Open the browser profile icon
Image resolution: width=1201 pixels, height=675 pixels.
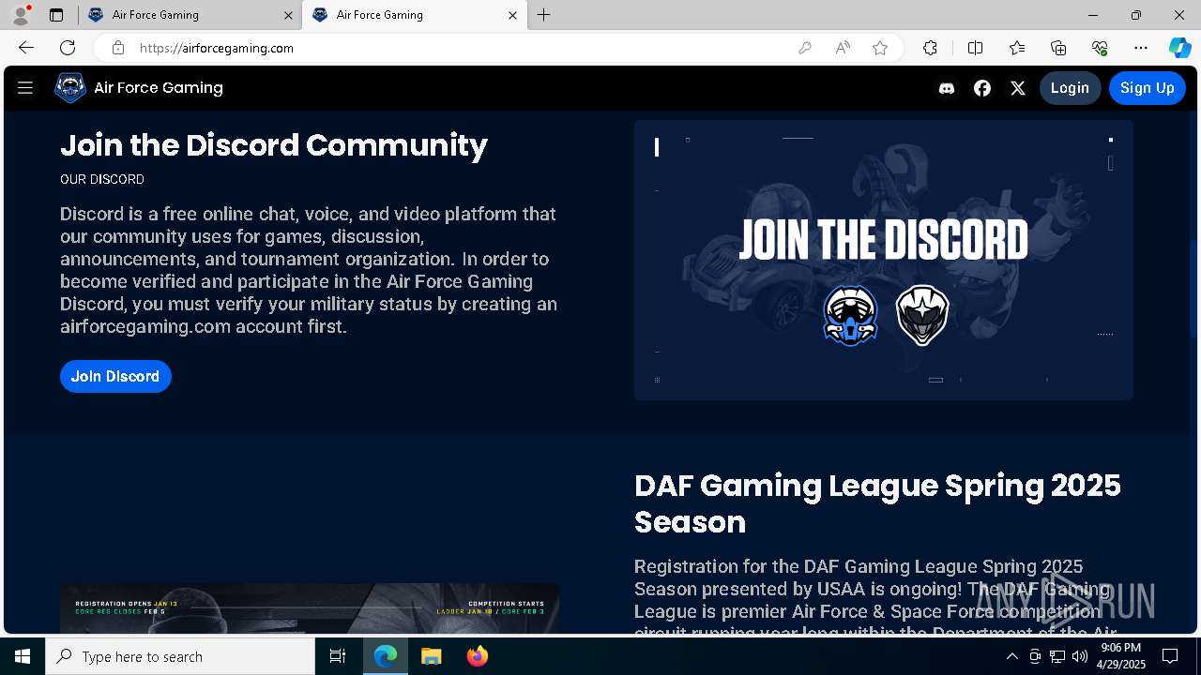[x=21, y=15]
